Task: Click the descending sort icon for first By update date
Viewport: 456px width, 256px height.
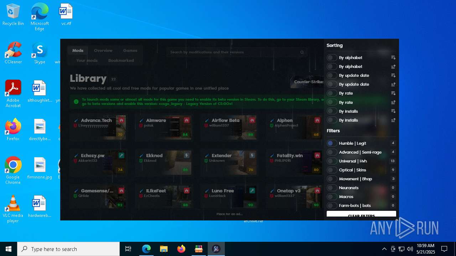Action: [393, 75]
